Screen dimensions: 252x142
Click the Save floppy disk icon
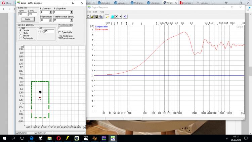coord(96,16)
